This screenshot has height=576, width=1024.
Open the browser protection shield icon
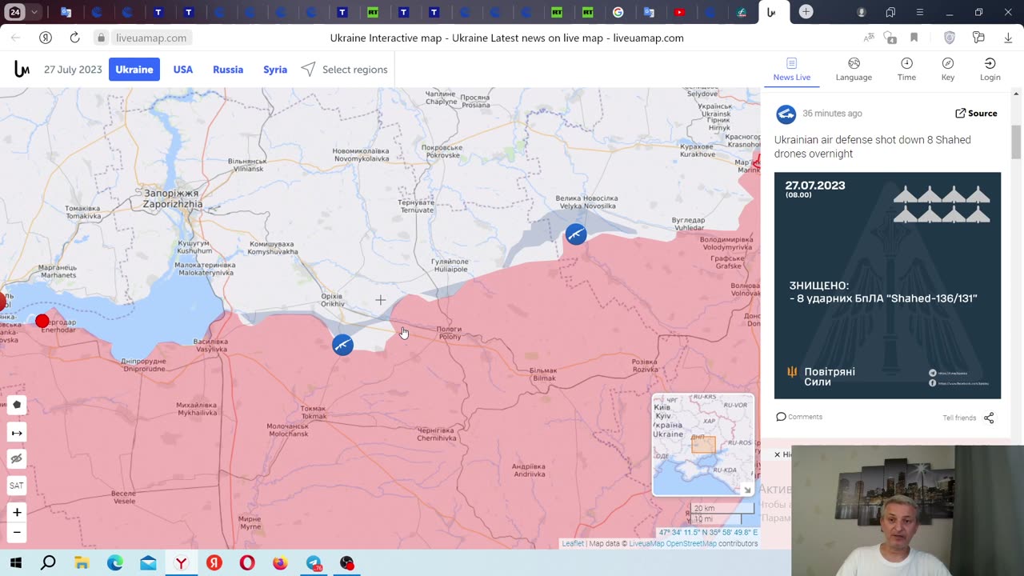tap(950, 38)
